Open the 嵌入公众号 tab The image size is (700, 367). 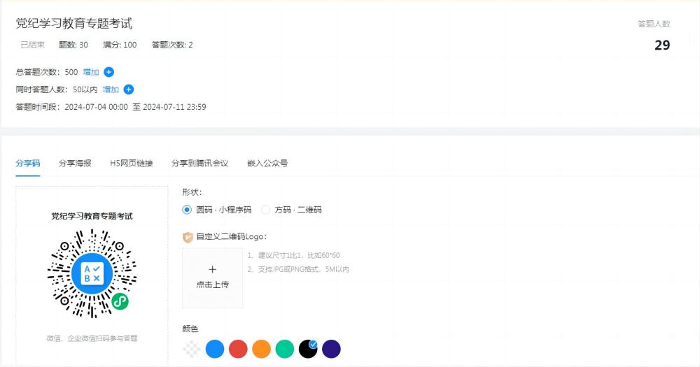267,163
